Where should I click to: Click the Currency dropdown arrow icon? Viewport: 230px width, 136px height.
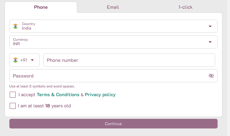coord(210,42)
